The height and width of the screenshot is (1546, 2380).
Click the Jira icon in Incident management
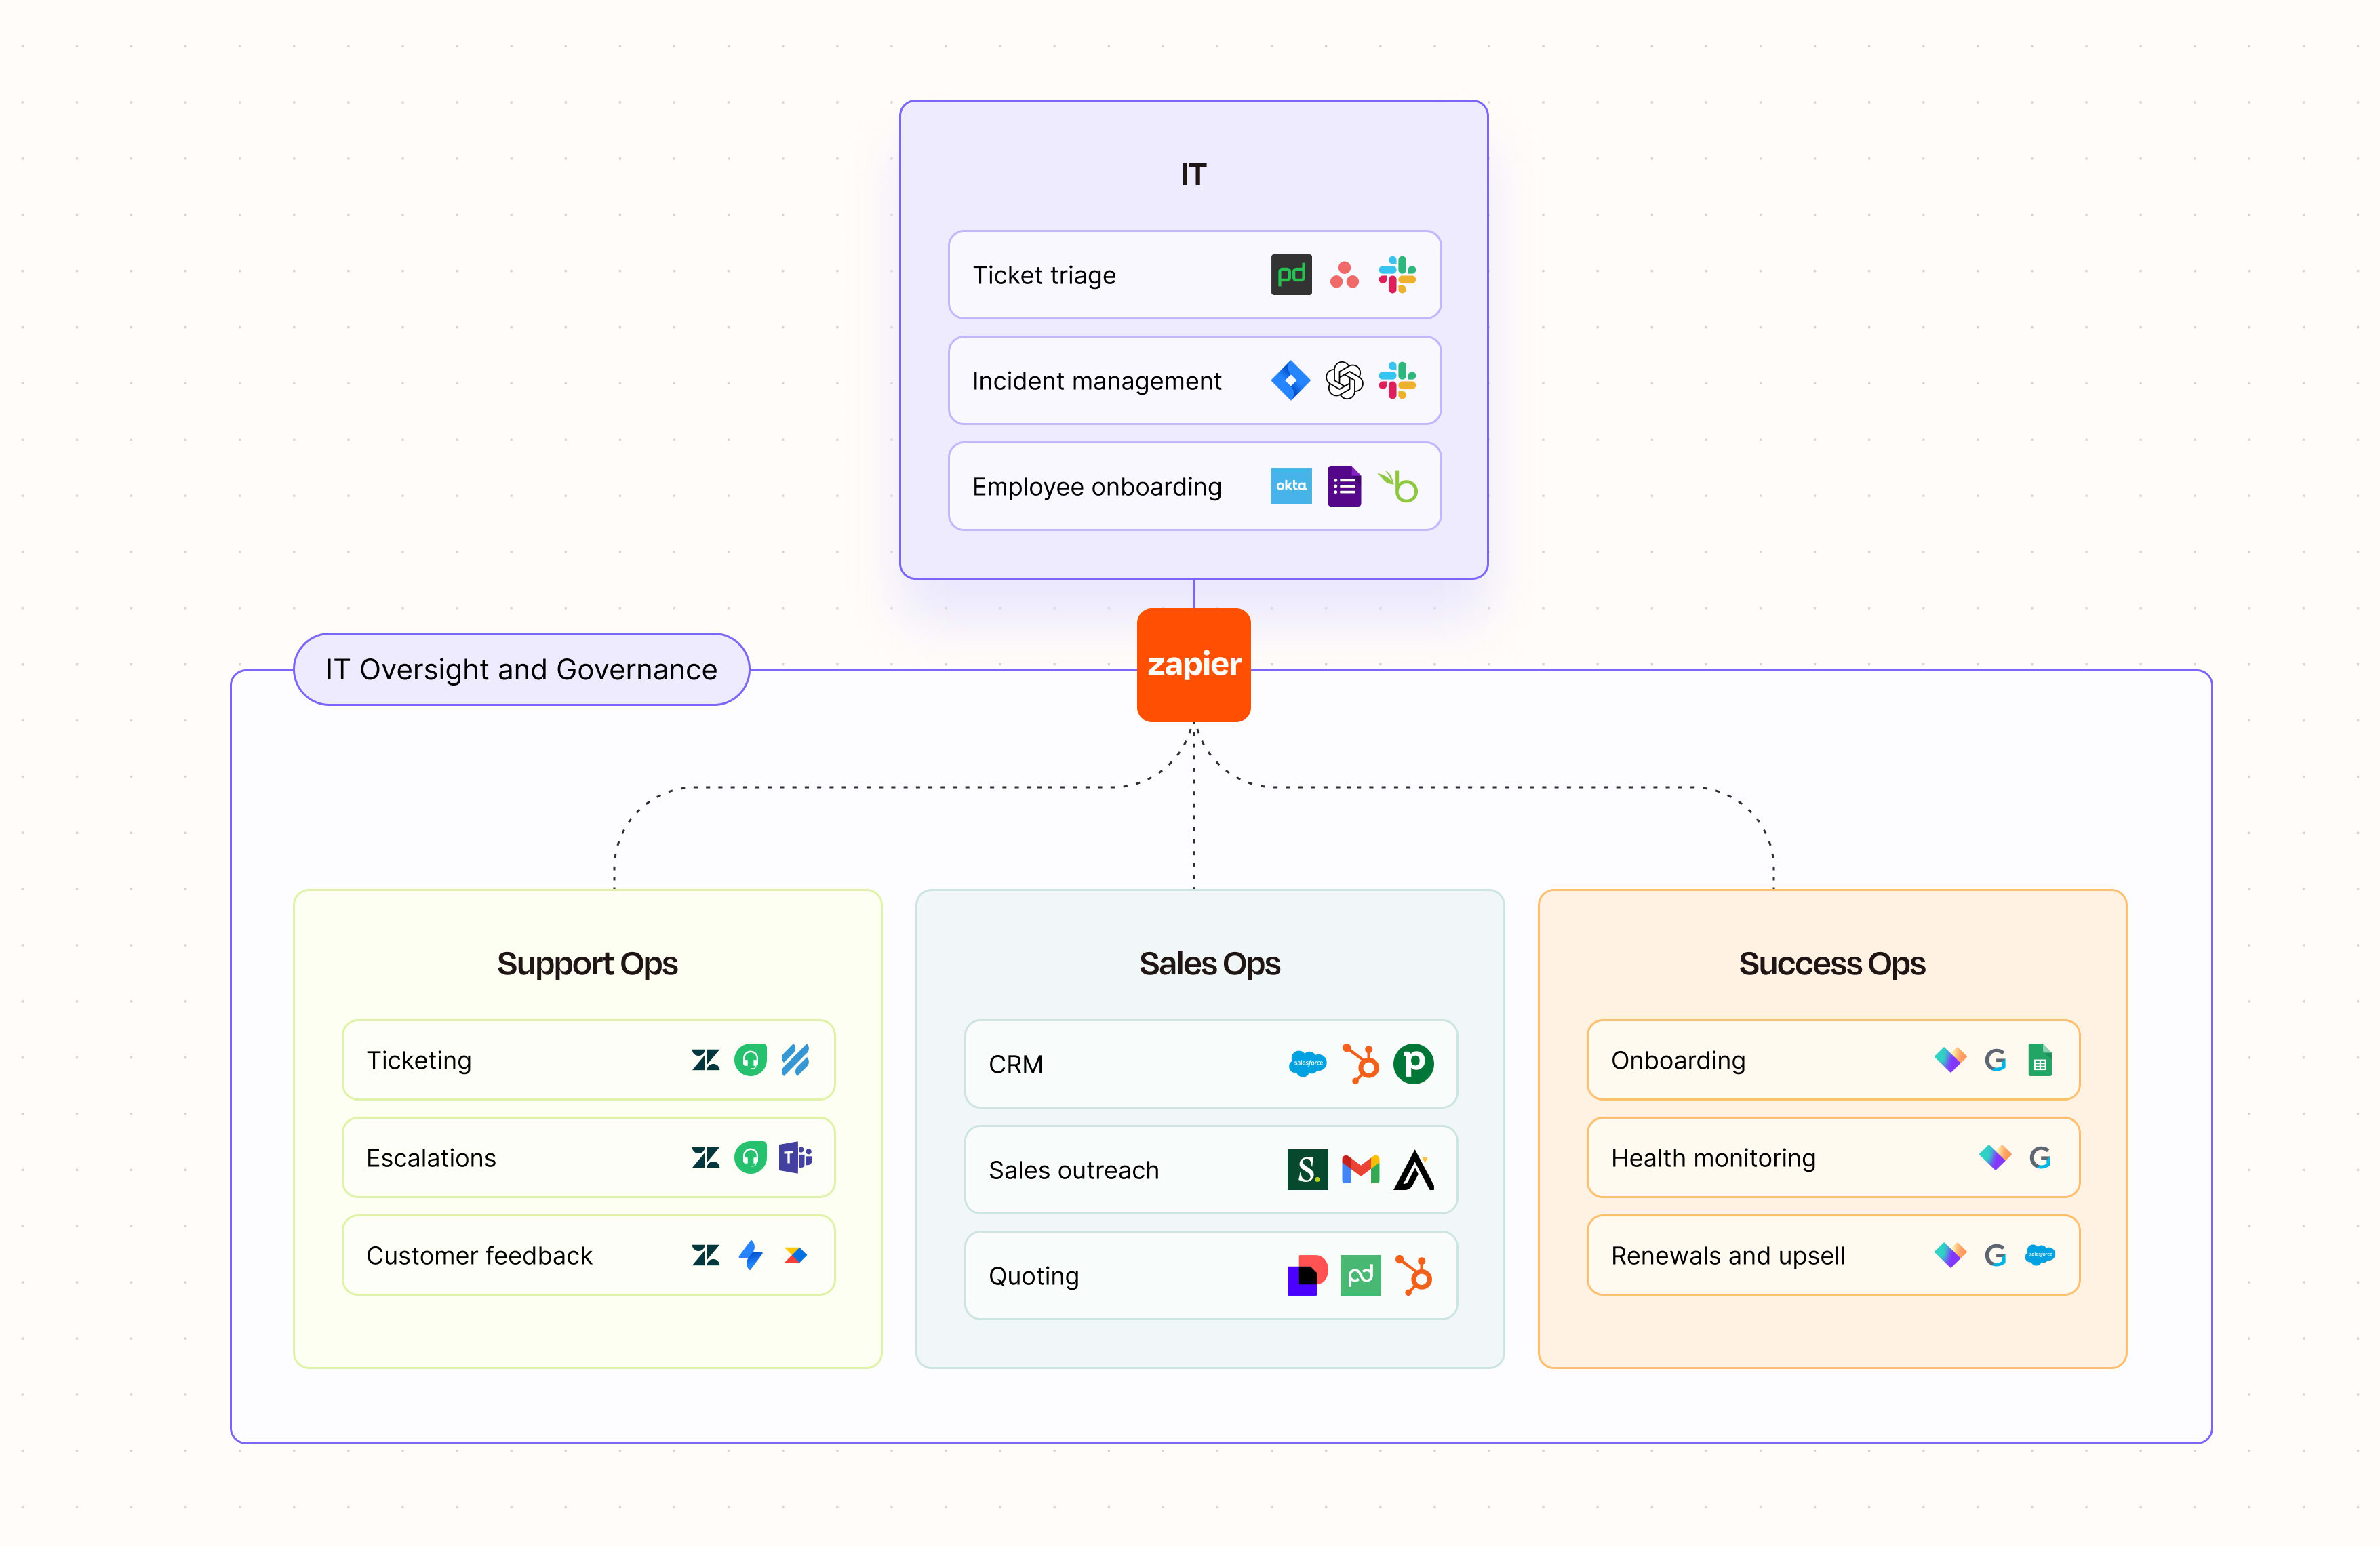click(x=1290, y=381)
